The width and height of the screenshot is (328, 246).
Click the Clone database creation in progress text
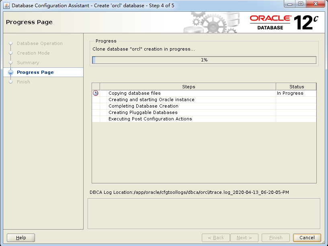(x=143, y=49)
